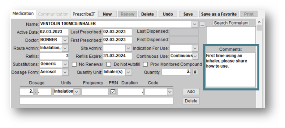Open the Continuous Use dropdown
This screenshot has width=285, height=128.
pyautogui.click(x=195, y=56)
